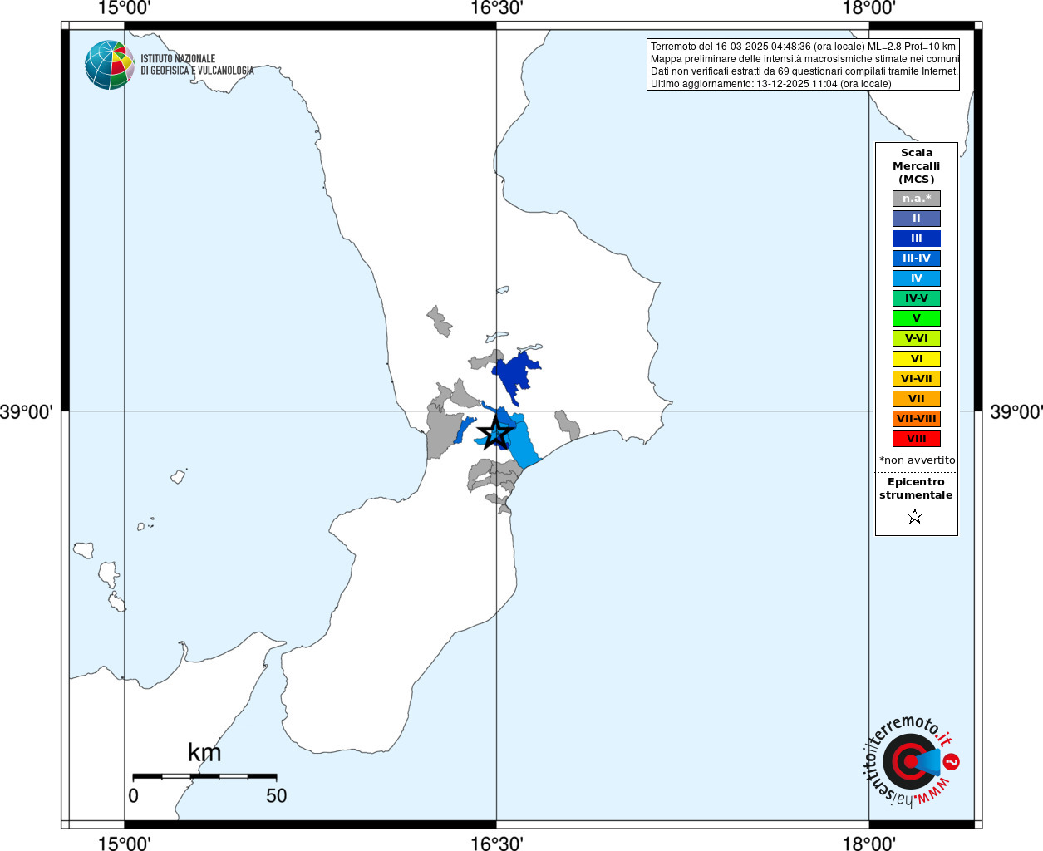
Task: Click the Dati non verificati questionnaire line
Action: pos(804,71)
